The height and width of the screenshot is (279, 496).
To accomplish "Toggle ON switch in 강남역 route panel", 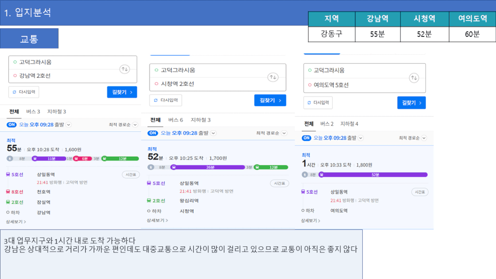I will pyautogui.click(x=11, y=125).
